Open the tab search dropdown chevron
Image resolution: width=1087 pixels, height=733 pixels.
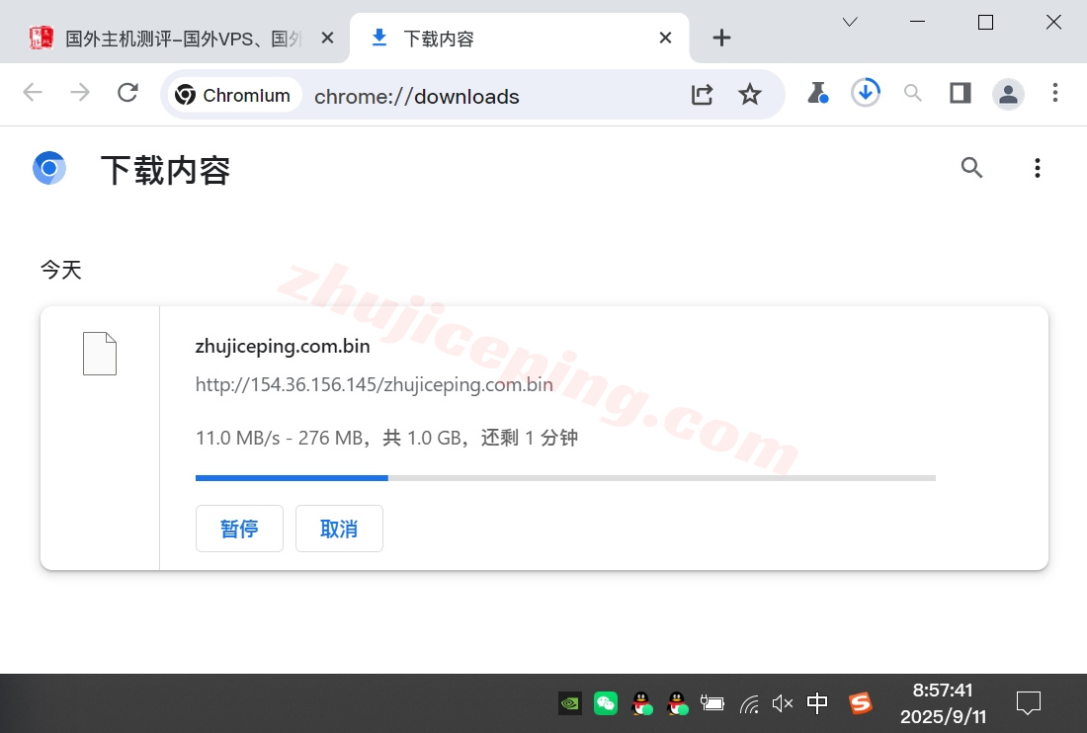(850, 22)
